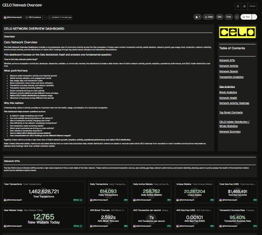Go to Block Analytics link
The width and height of the screenshot is (262, 235).
[228, 92]
